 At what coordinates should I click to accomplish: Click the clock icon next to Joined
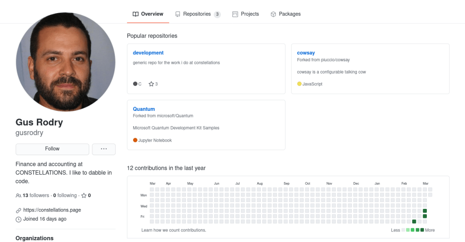coord(18,219)
